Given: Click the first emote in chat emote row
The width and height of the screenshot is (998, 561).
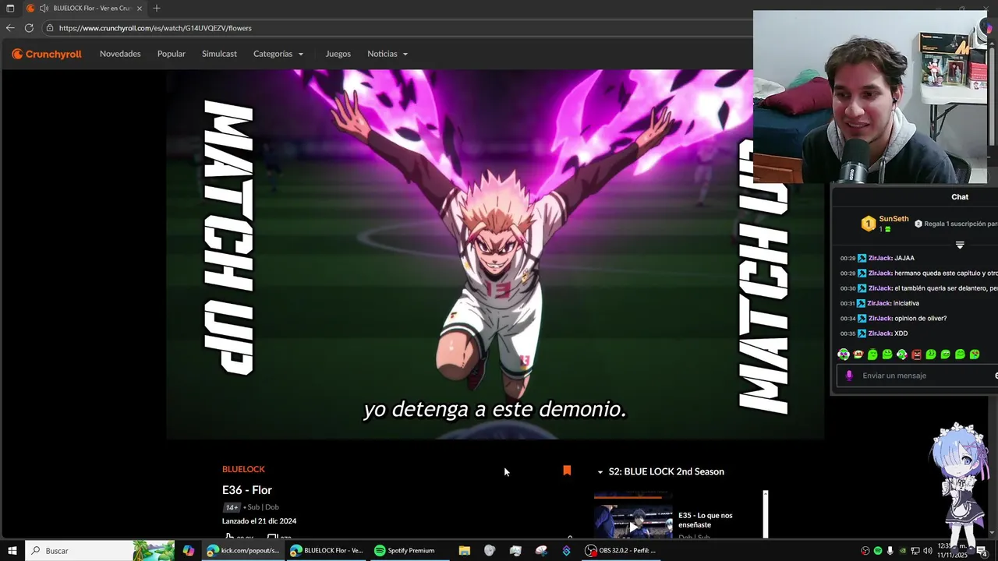Looking at the screenshot, I should pyautogui.click(x=844, y=355).
